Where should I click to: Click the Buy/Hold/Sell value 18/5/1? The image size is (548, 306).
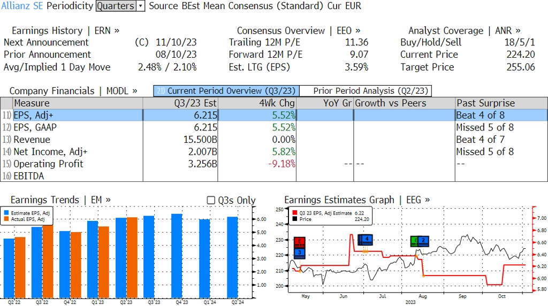[520, 42]
